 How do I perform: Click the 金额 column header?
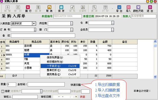click(105, 42)
